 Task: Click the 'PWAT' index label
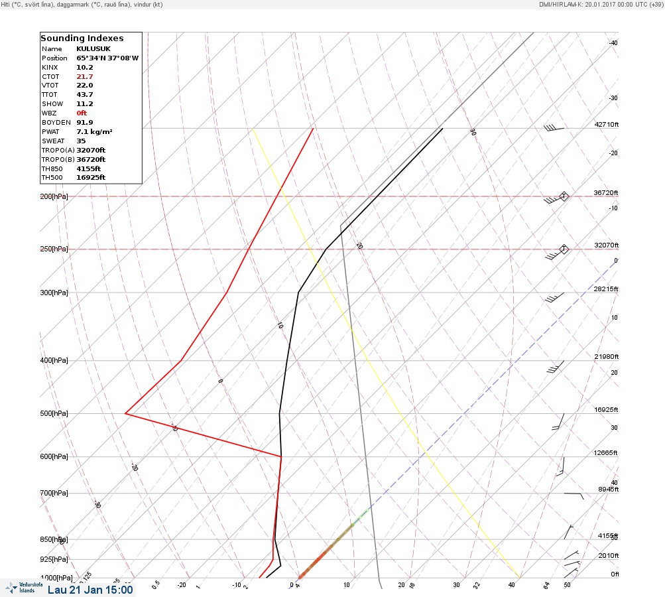click(x=50, y=132)
